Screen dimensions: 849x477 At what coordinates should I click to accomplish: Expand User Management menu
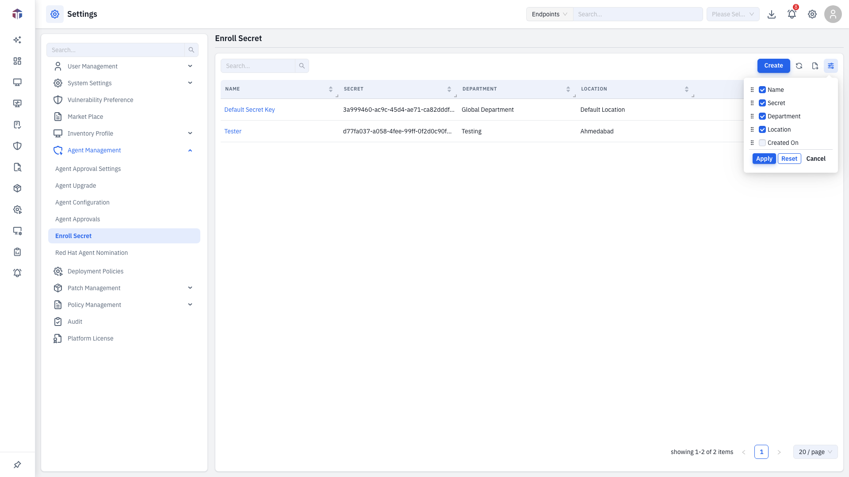tap(124, 66)
